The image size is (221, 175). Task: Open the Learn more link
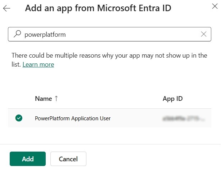coord(38,64)
